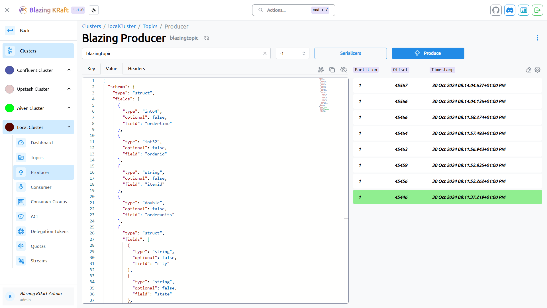Viewport: 547px width, 308px height.
Task: Open the documentation icon in header
Action: pyautogui.click(x=524, y=10)
